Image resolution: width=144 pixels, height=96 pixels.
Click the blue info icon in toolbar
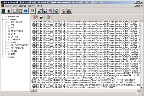click(26, 11)
